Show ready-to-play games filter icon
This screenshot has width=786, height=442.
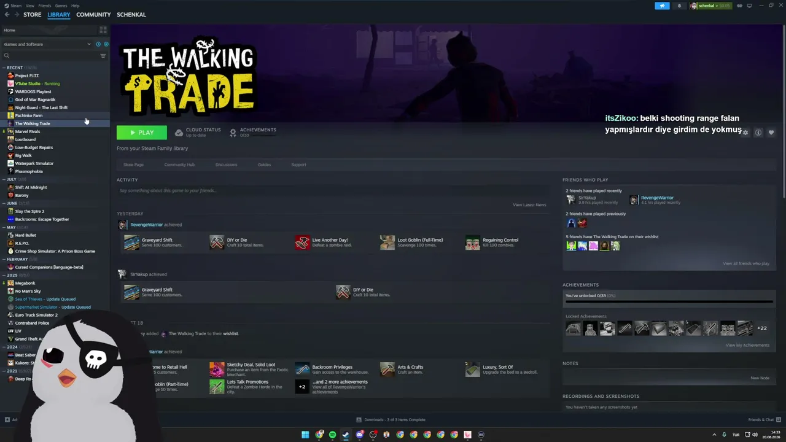pos(106,44)
